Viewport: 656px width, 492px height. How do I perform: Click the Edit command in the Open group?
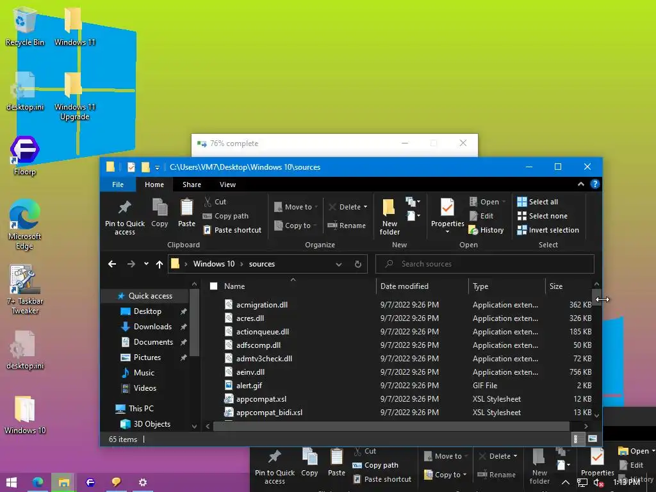[481, 216]
